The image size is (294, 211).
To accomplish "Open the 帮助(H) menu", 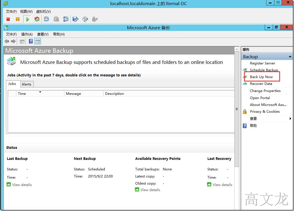I will 59,34.
